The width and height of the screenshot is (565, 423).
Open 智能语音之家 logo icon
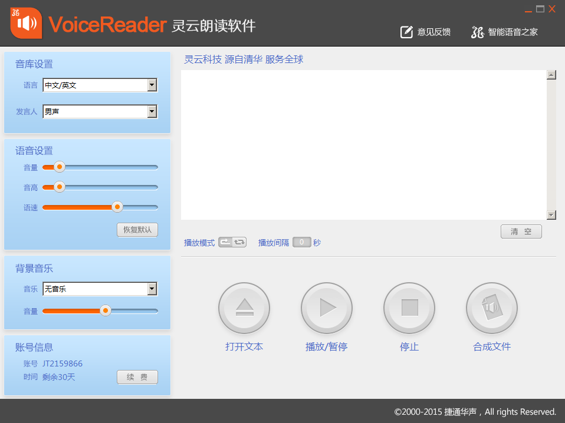pos(478,32)
